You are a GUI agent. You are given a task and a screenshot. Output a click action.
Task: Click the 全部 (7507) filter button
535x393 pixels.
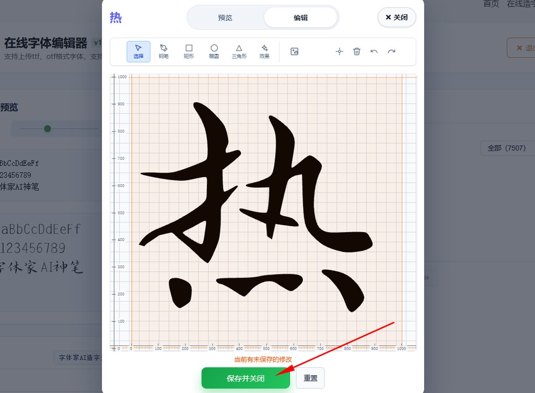[506, 148]
